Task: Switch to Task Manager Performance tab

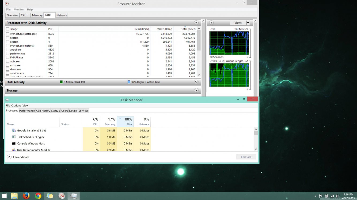Action: click(27, 111)
